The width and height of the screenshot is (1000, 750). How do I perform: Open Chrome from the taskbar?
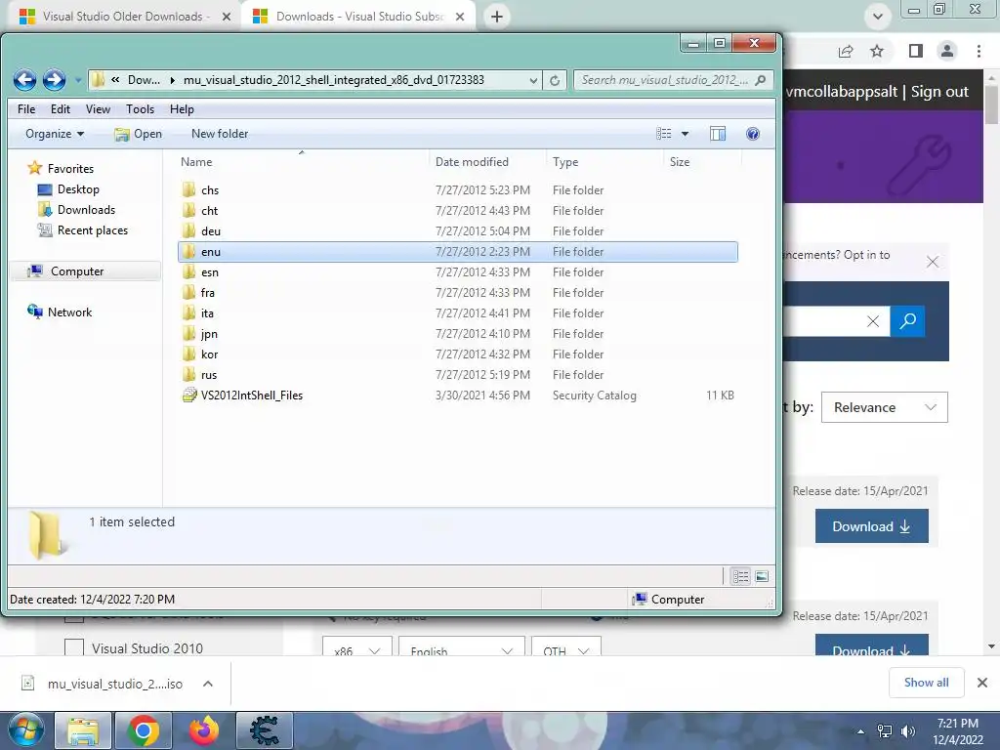(x=143, y=730)
